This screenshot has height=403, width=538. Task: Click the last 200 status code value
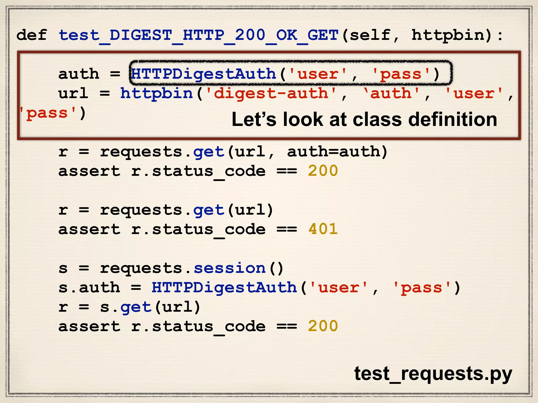pos(323,326)
